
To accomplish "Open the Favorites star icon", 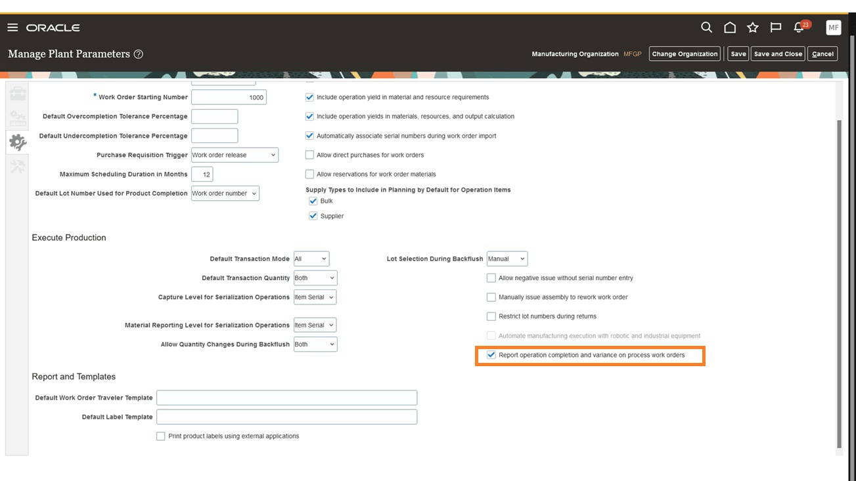I will pos(752,27).
